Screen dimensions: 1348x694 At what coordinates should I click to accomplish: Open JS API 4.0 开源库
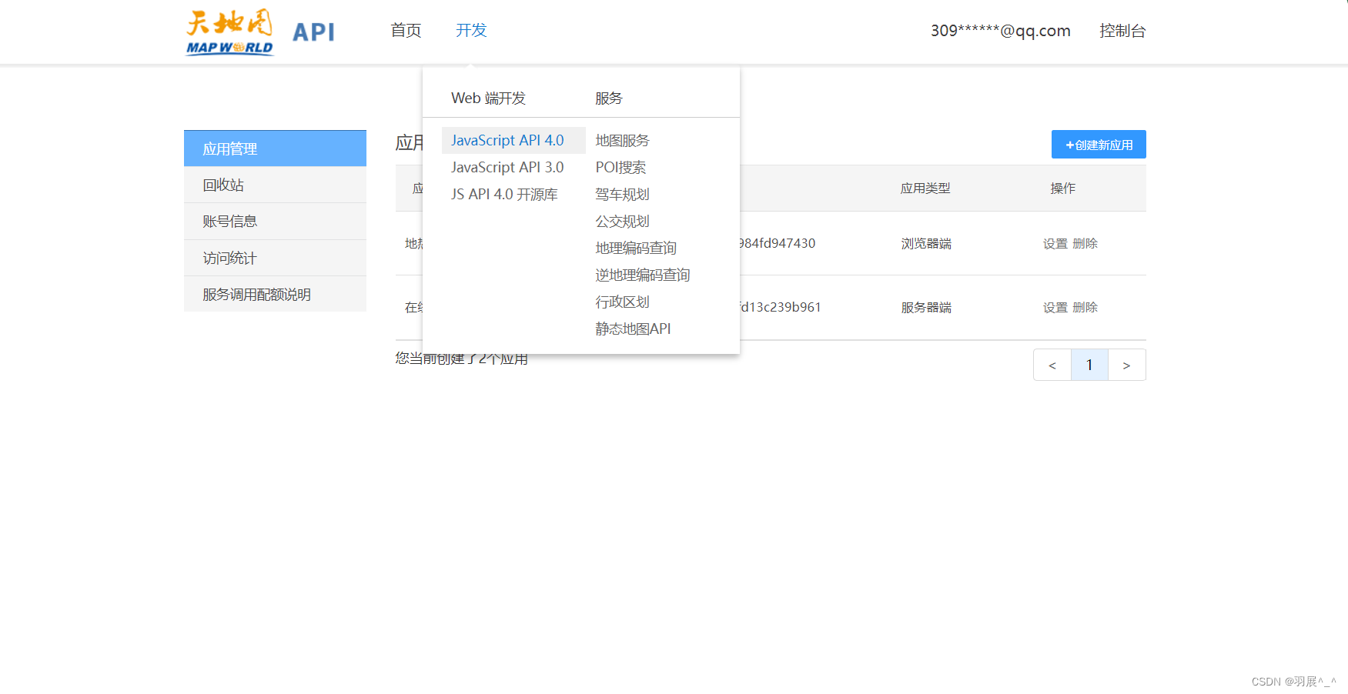click(505, 194)
